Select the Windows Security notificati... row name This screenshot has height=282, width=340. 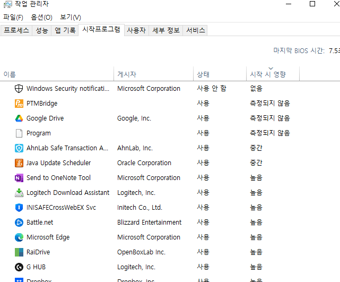[x=68, y=89]
